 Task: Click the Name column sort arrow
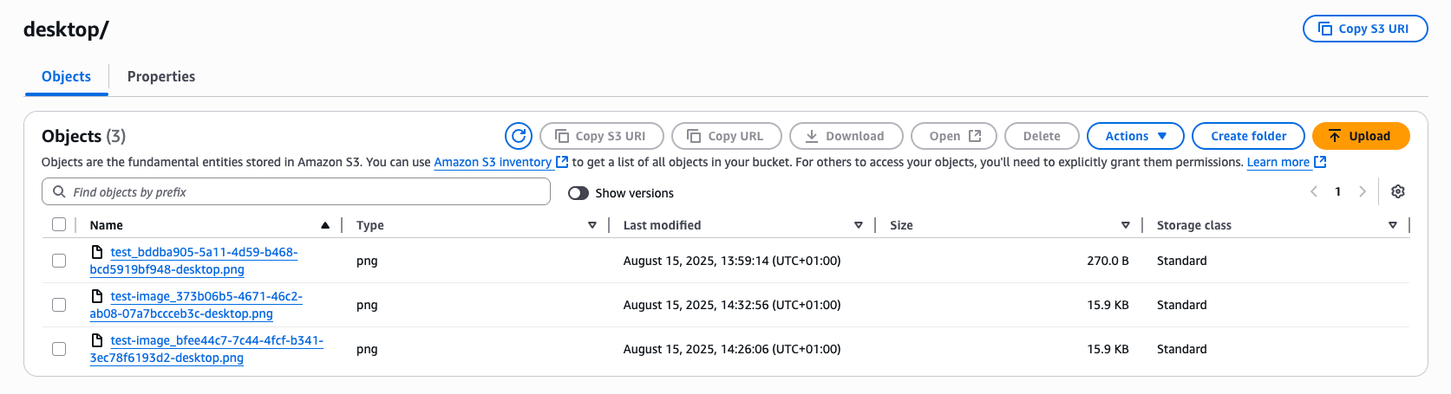point(325,225)
